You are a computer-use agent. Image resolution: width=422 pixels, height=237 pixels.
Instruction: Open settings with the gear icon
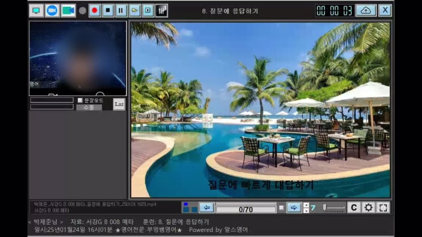coord(369,208)
